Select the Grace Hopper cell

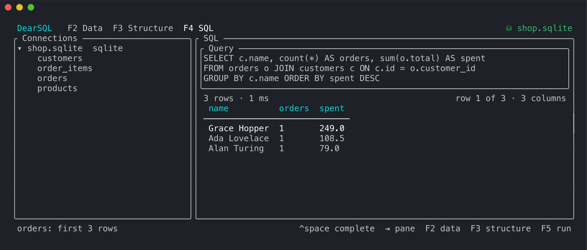click(239, 128)
